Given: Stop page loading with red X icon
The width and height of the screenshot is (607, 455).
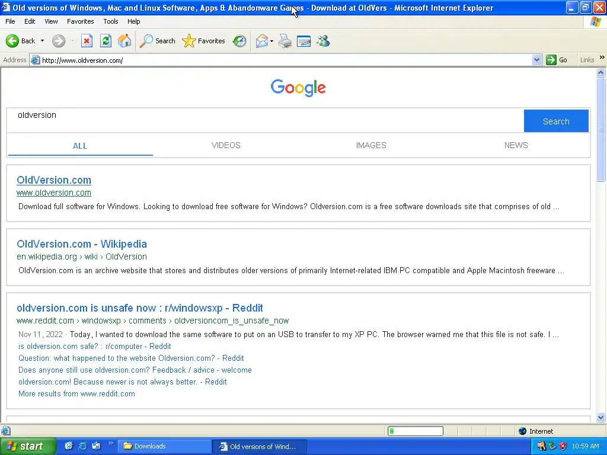Looking at the screenshot, I should click(87, 41).
